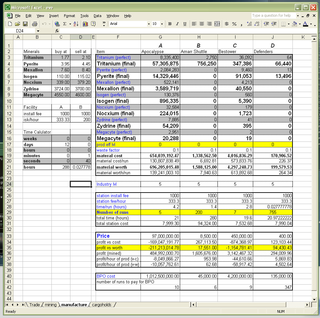The width and height of the screenshot is (320, 318).
Task: Decrease decimal places
Action: click(257, 24)
